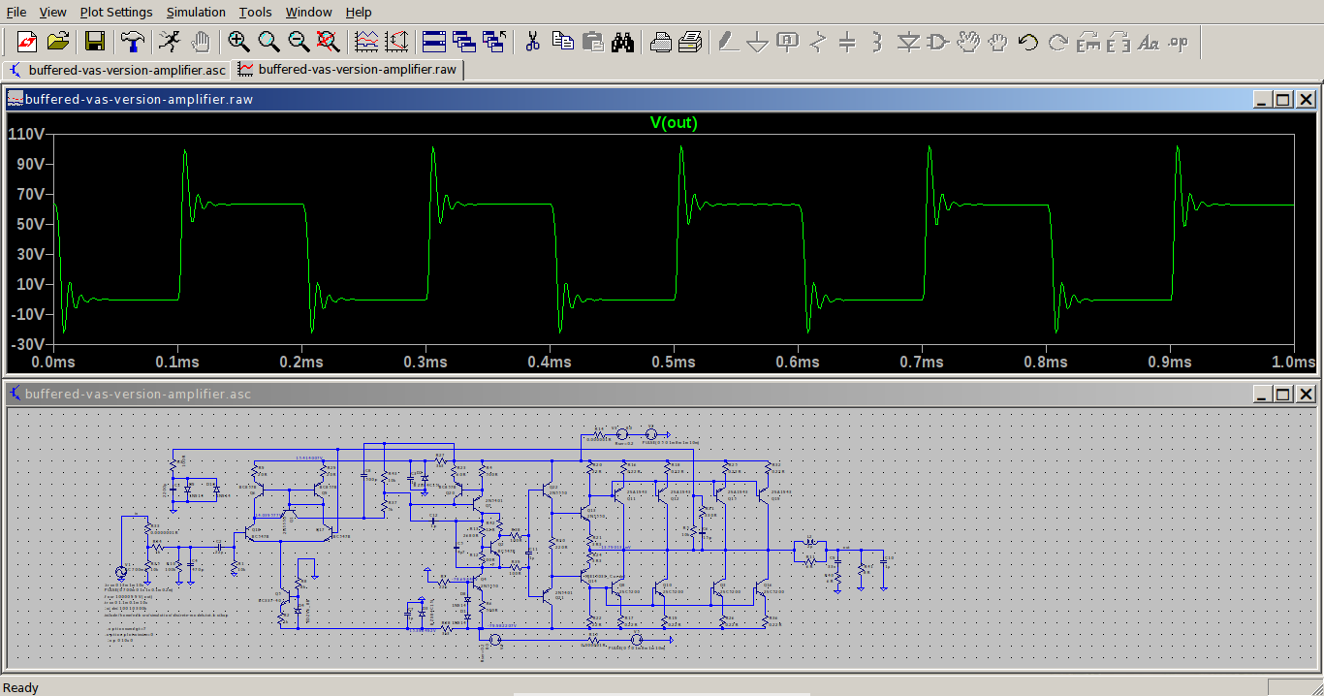Screen dimensions: 1324x696
Task: Copy using the duplicate pages icon
Action: pos(562,42)
